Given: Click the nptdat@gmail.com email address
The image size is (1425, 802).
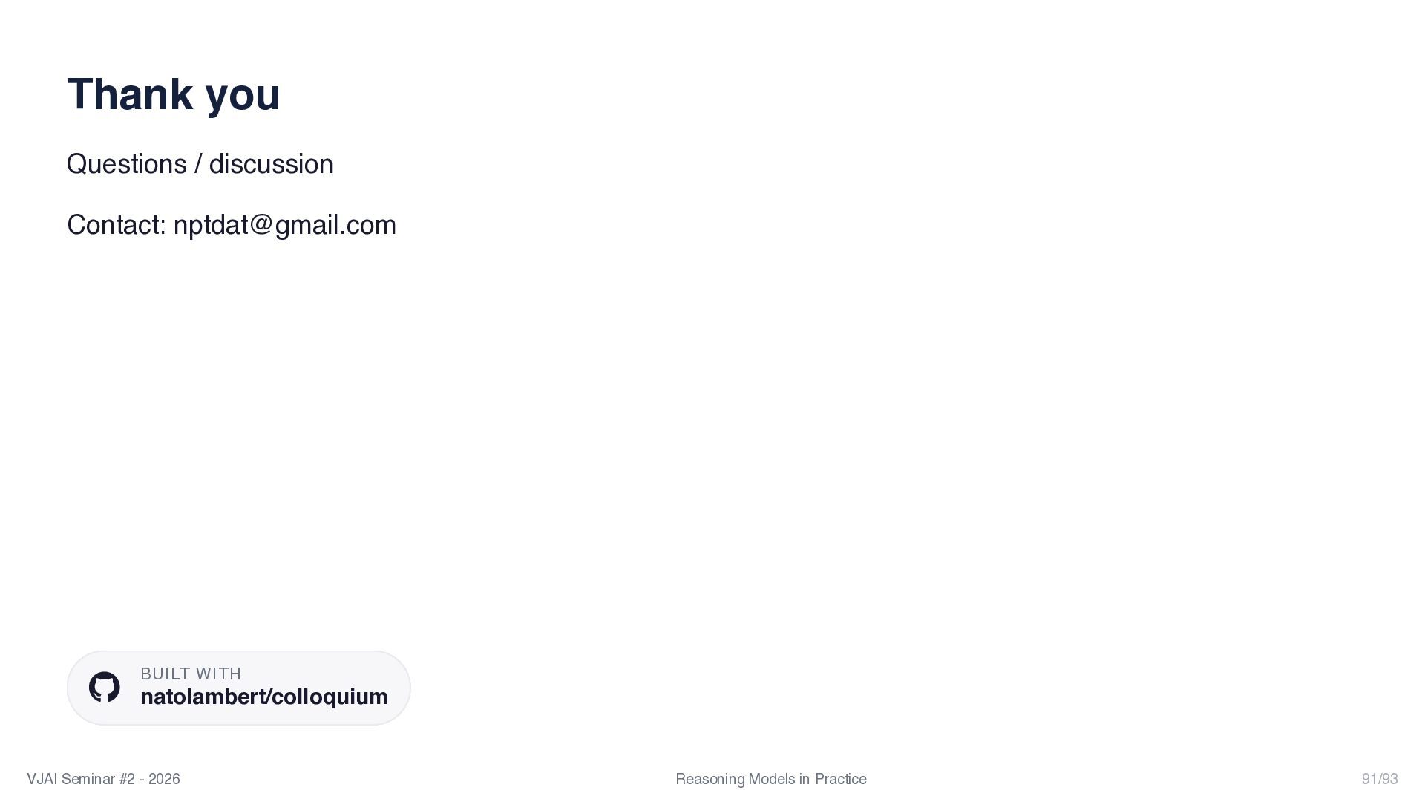Looking at the screenshot, I should point(285,225).
